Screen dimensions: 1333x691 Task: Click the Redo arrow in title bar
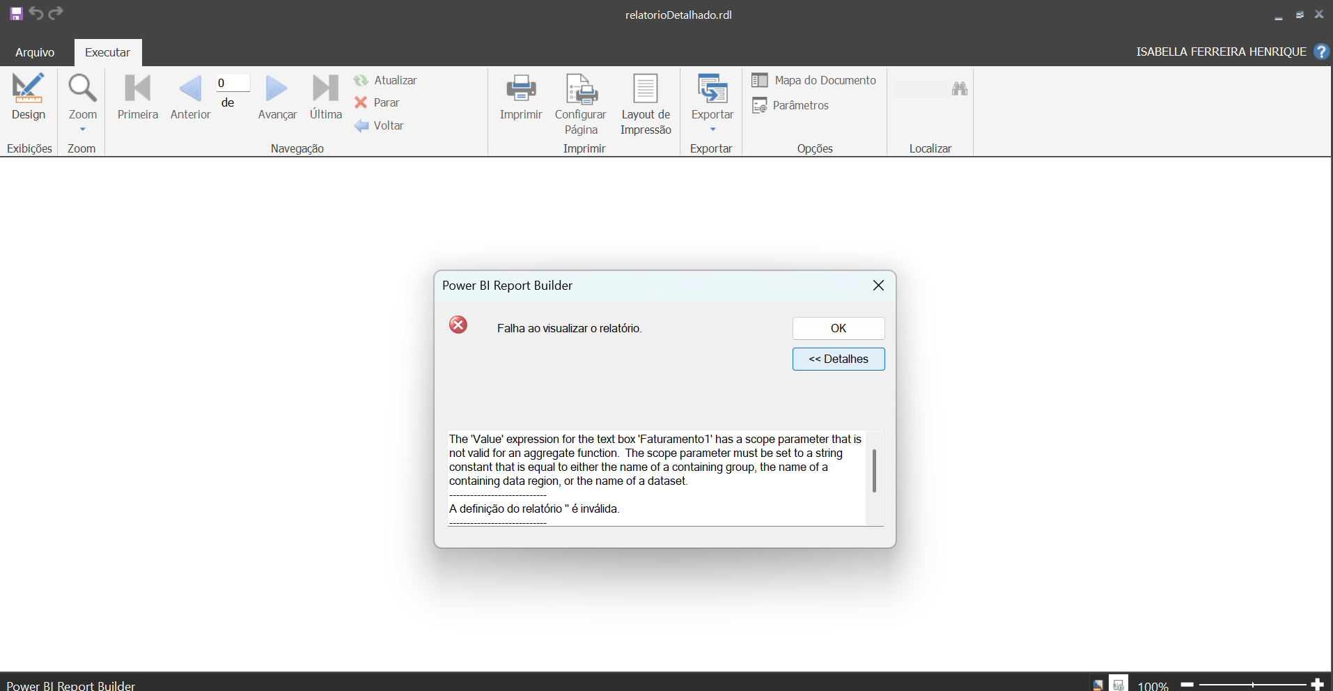[56, 13]
